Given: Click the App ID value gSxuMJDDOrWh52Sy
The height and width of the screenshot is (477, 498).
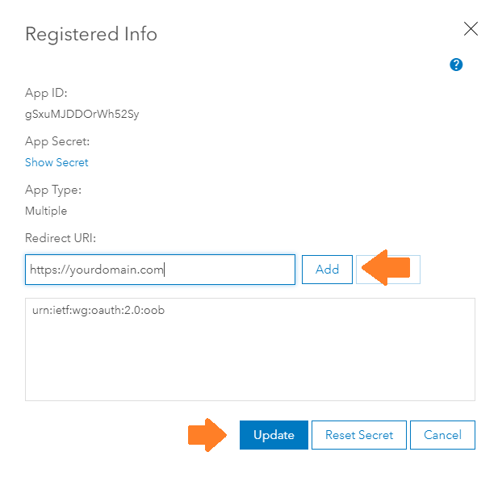Looking at the screenshot, I should [x=82, y=114].
